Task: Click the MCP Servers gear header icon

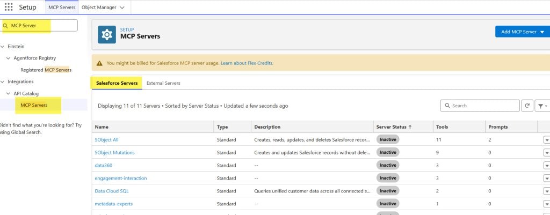Action: [x=107, y=34]
